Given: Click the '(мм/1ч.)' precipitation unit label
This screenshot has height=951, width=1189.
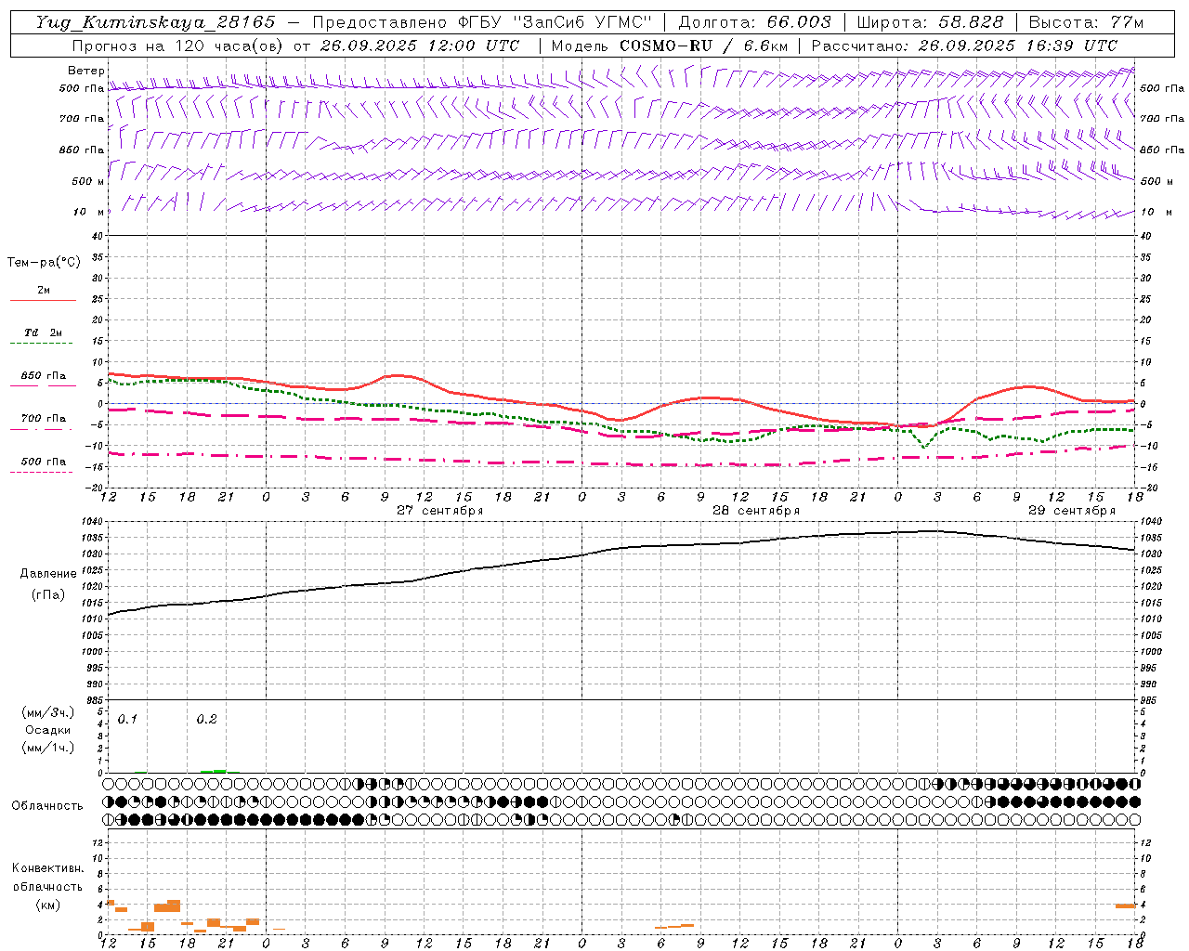Looking at the screenshot, I should [x=48, y=748].
